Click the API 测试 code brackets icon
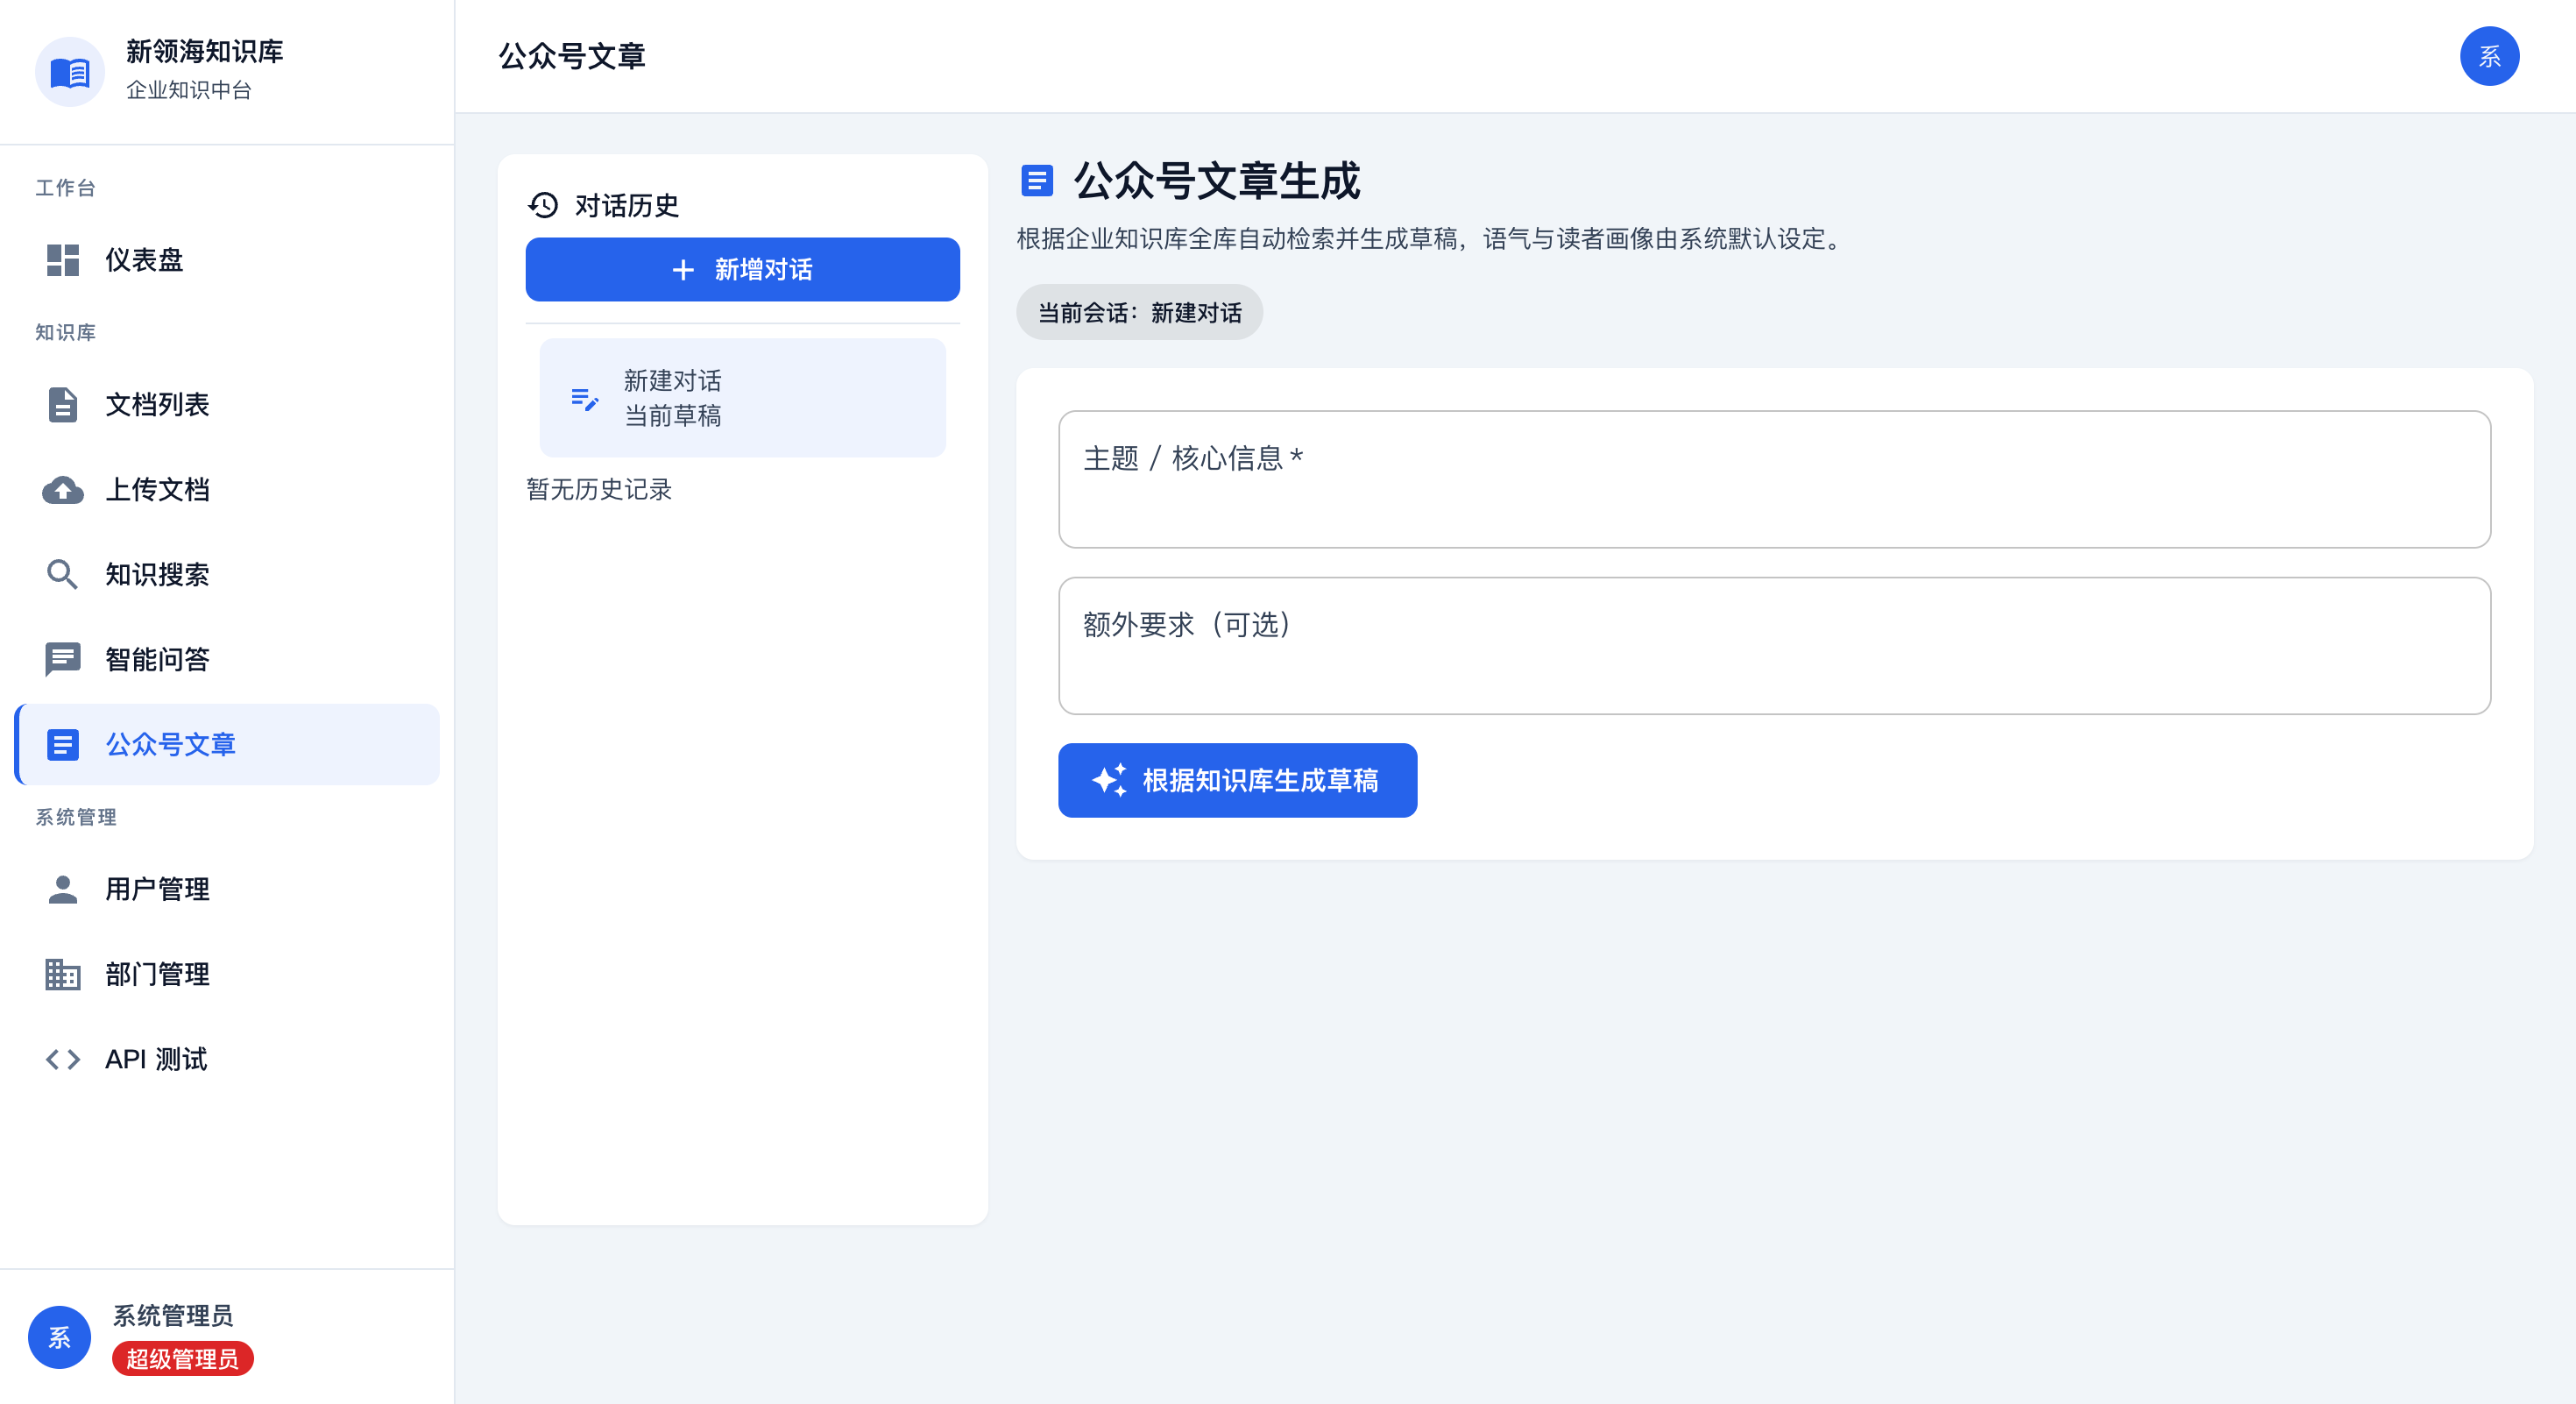This screenshot has width=2576, height=1404. [x=63, y=1060]
